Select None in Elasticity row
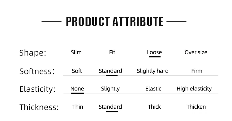This screenshot has width=232, height=121. (x=77, y=89)
